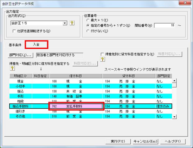Click なし department cell in 小切手 row
The image size is (193, 148).
[x=164, y=86]
